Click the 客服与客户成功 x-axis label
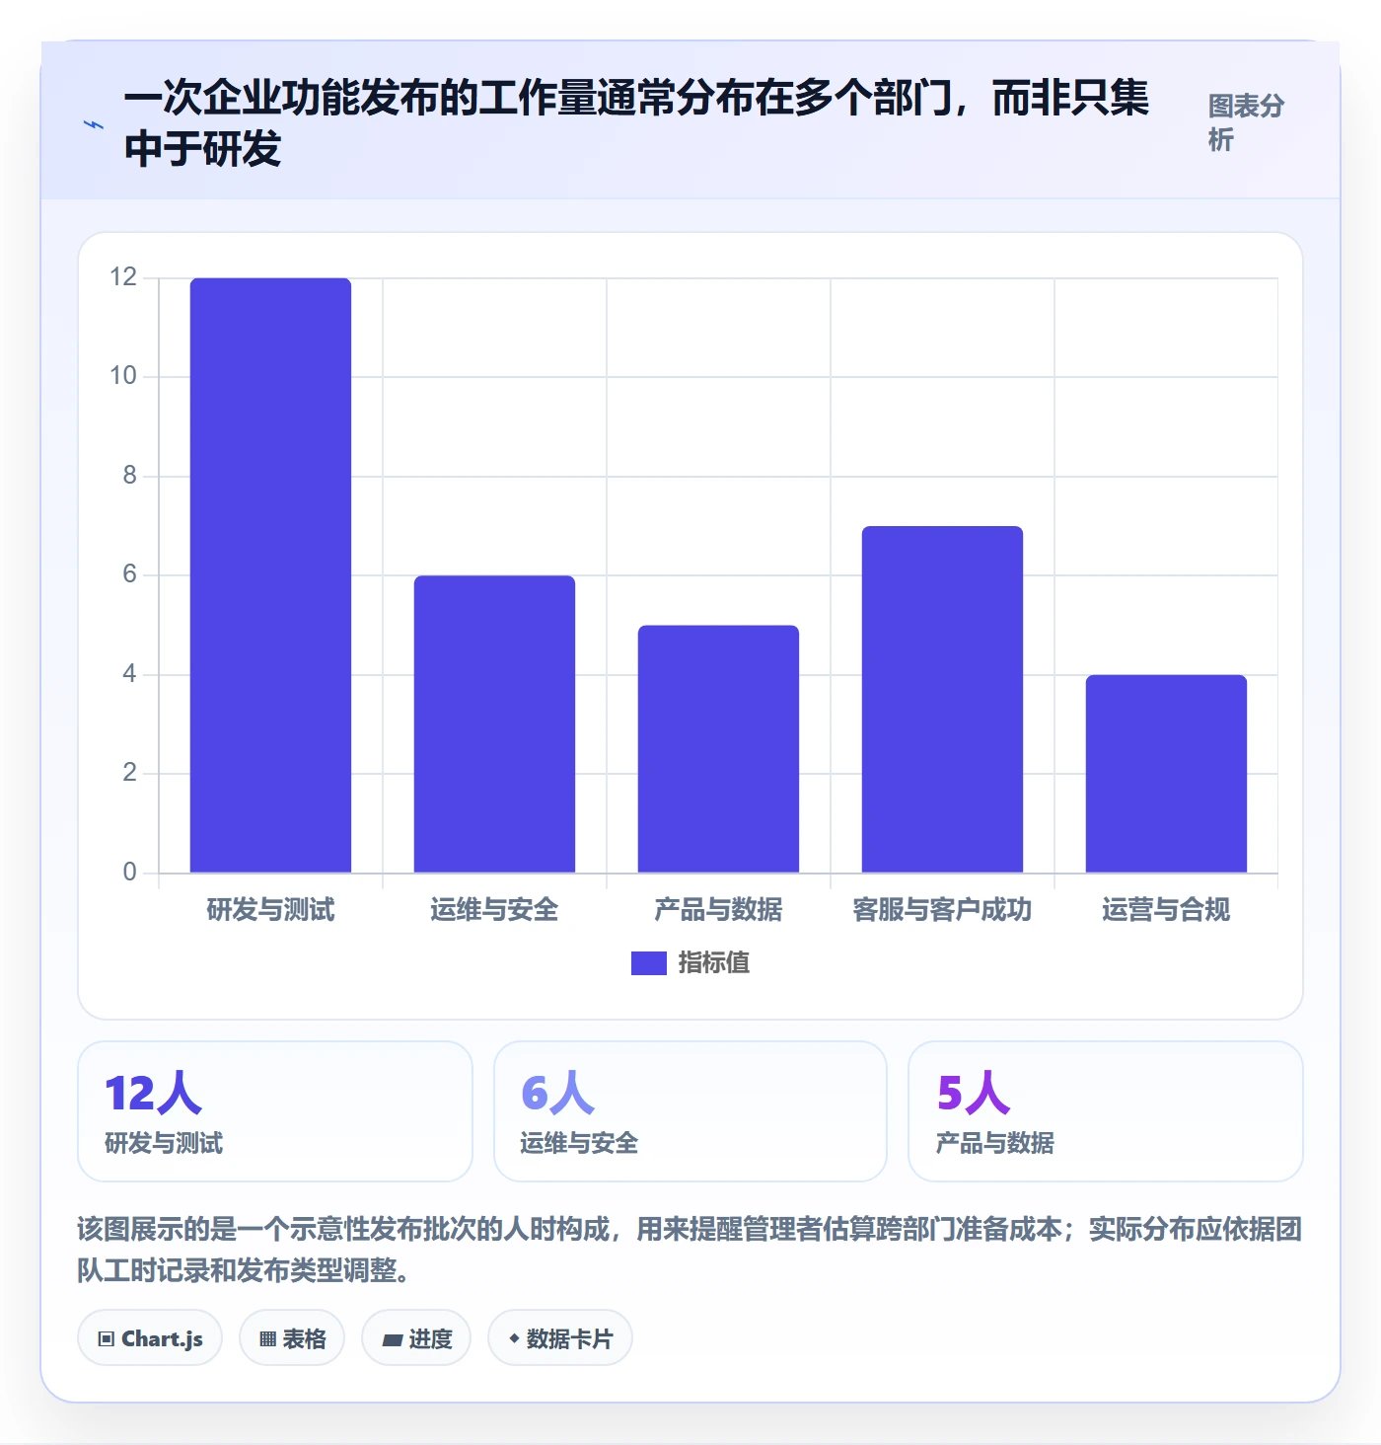 942,909
